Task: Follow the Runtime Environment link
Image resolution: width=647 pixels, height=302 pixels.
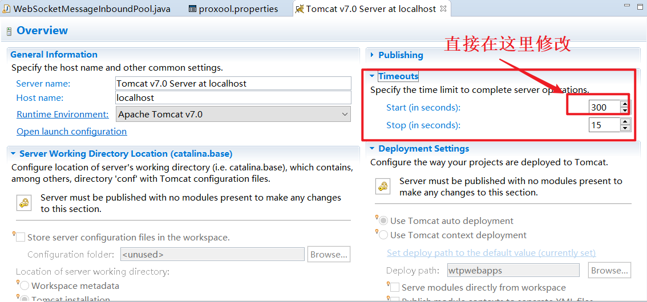Action: pyautogui.click(x=62, y=114)
